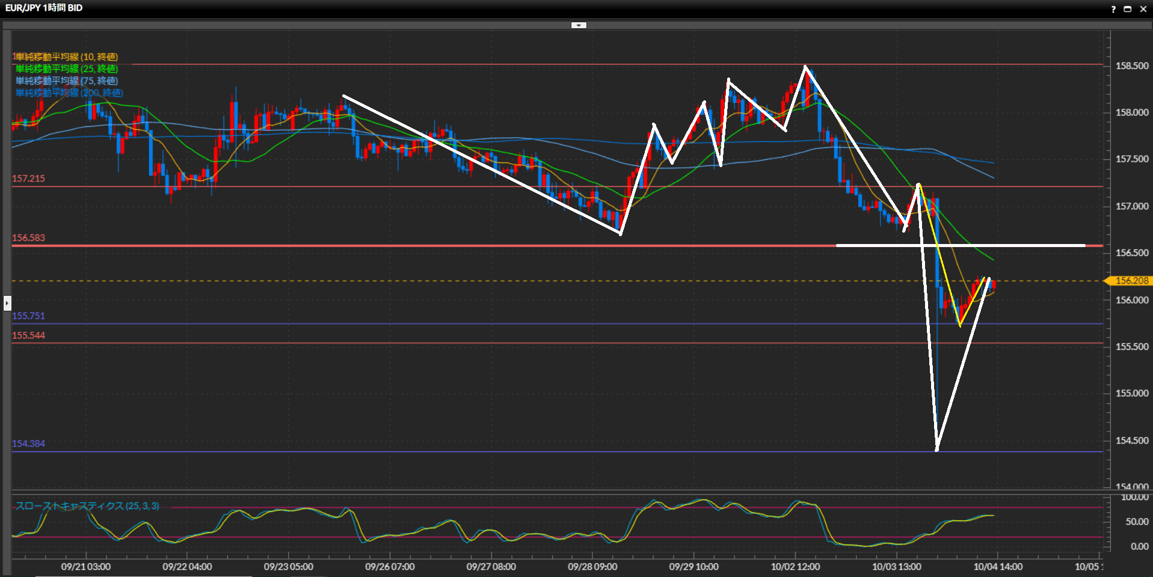Select the 154.384 purple support line label

coord(28,444)
